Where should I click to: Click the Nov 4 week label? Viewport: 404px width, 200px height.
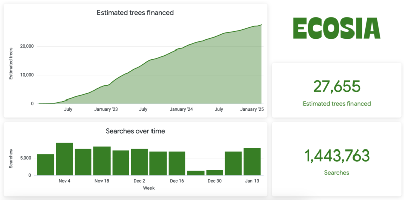click(64, 181)
